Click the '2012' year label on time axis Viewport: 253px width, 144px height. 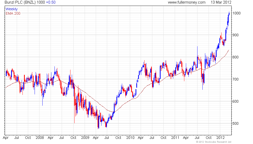click(220, 138)
